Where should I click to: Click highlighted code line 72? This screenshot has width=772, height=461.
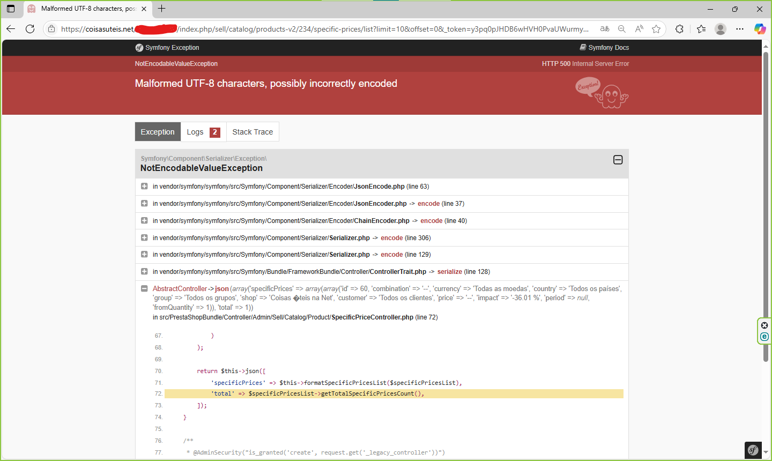tap(394, 394)
